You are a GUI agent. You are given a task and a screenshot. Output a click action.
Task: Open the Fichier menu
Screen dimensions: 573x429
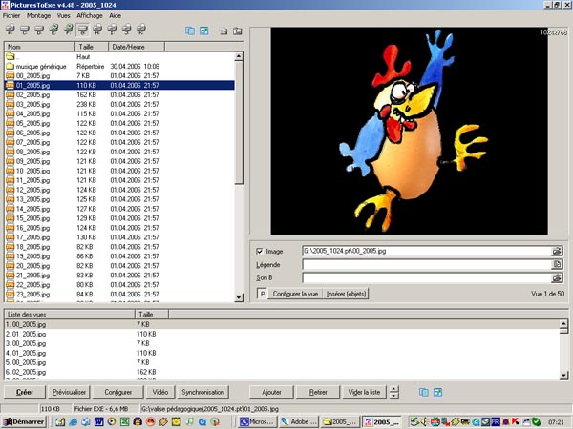[11, 15]
